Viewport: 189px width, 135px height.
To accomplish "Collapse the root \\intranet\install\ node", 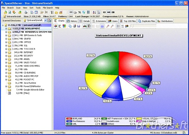I will 3,25.
